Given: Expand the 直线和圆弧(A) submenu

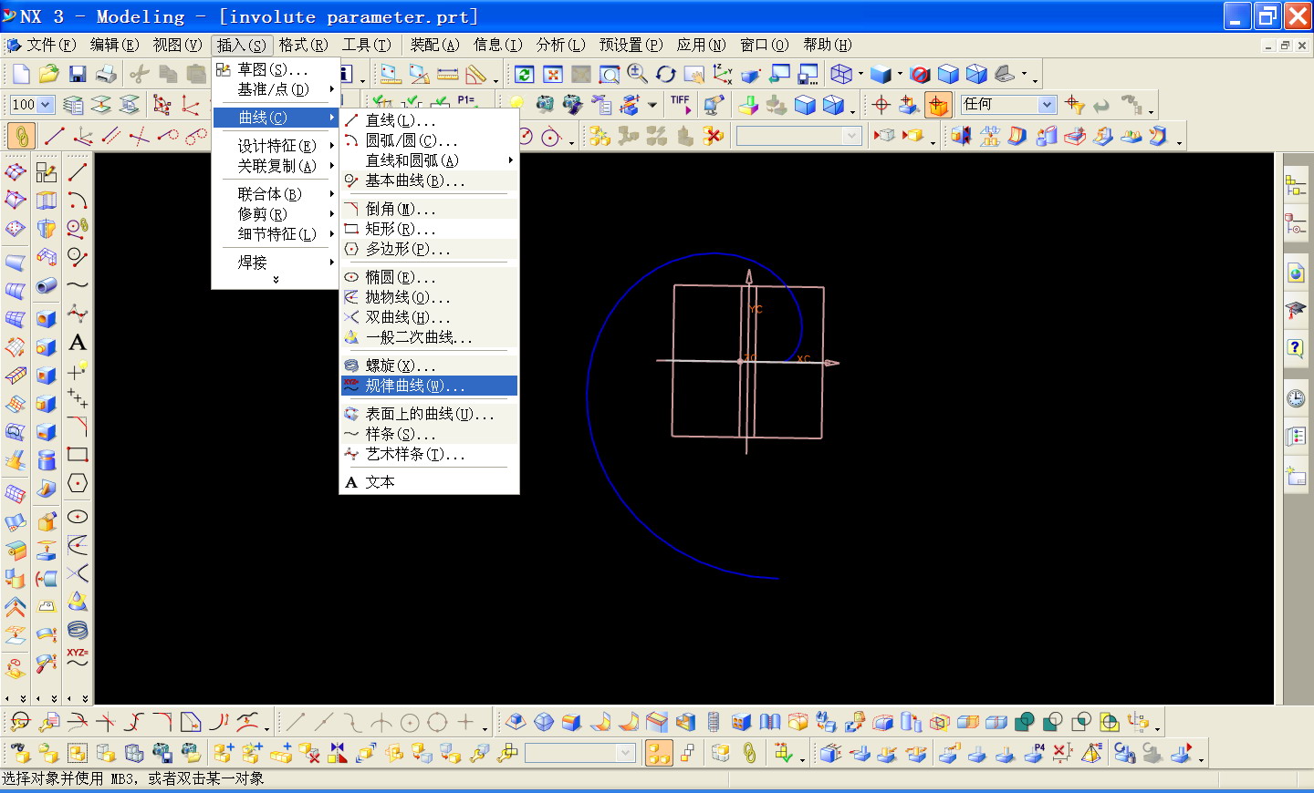Looking at the screenshot, I should pyautogui.click(x=429, y=160).
